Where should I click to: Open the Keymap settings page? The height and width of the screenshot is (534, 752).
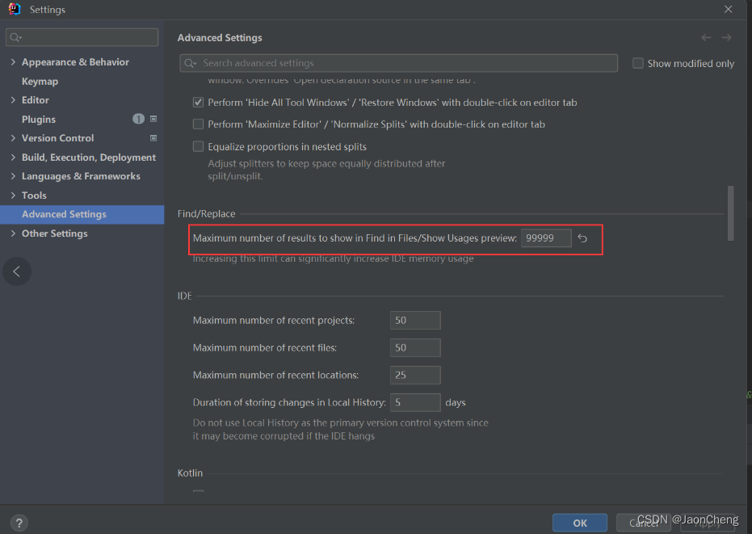point(40,82)
